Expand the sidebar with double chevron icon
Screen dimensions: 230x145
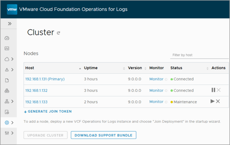(10, 24)
